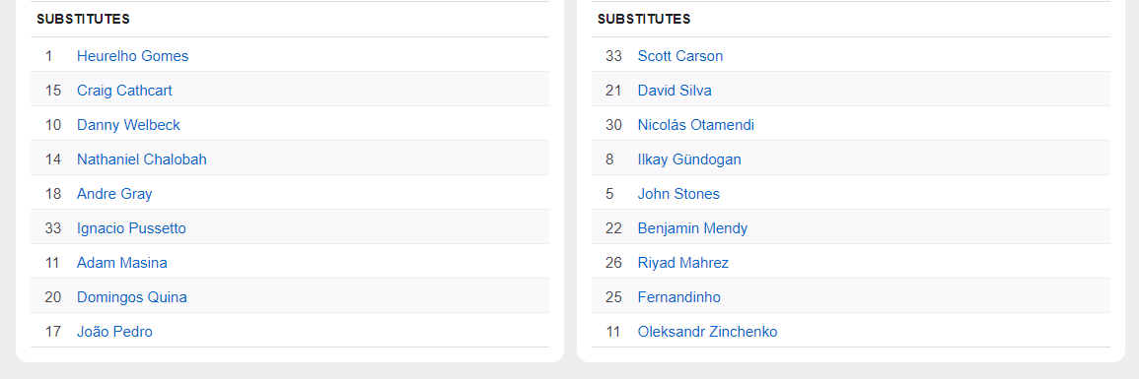1139x379 pixels.
Task: Select Danny Welbeck from substitutes
Action: pyautogui.click(x=128, y=125)
